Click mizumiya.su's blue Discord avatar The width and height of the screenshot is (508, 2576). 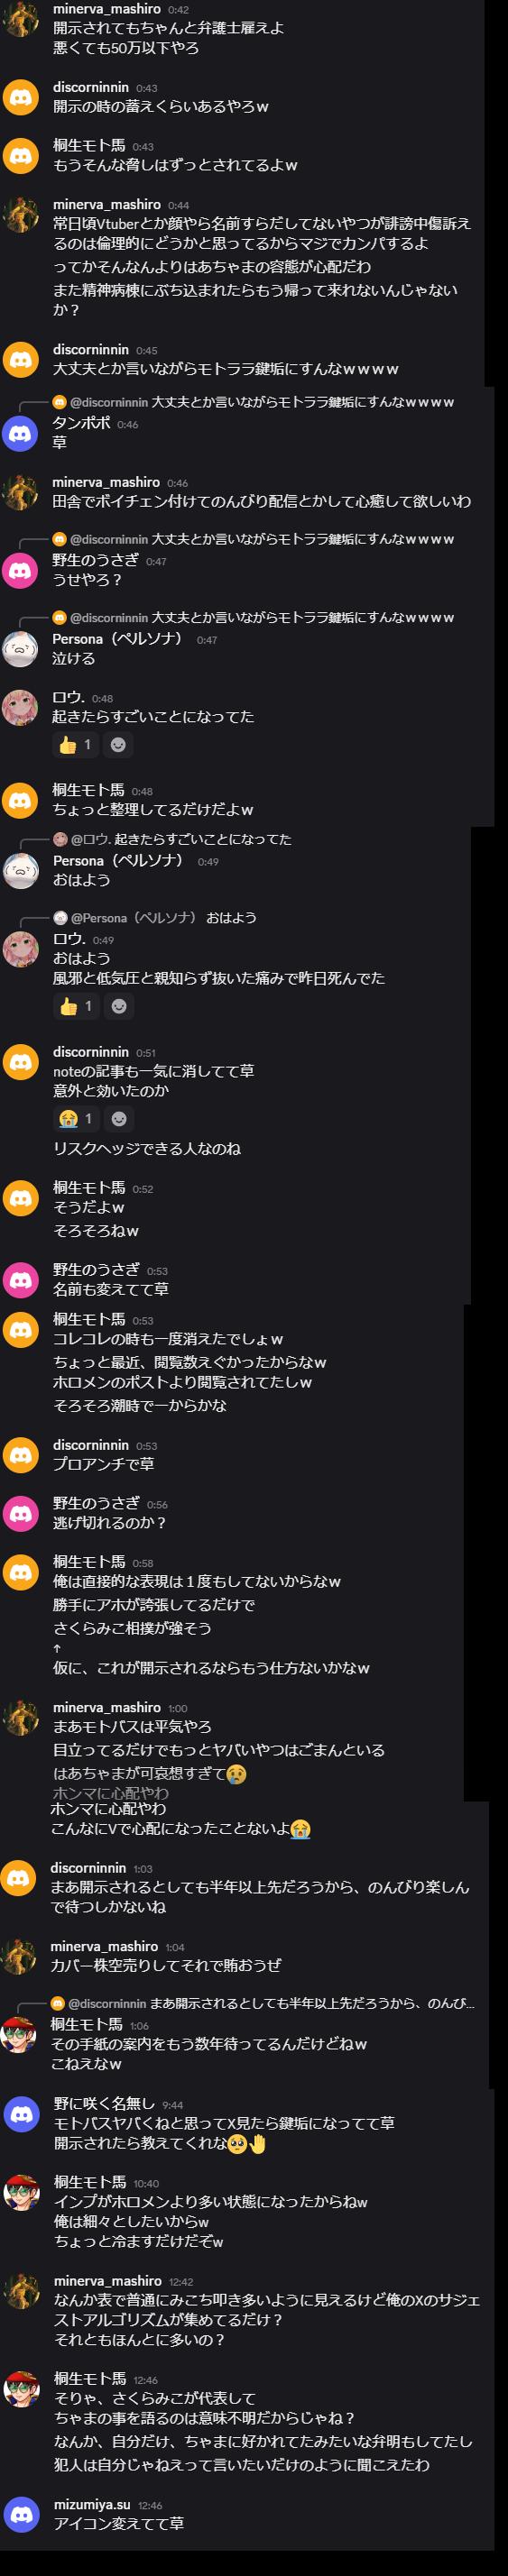pos(22,2514)
